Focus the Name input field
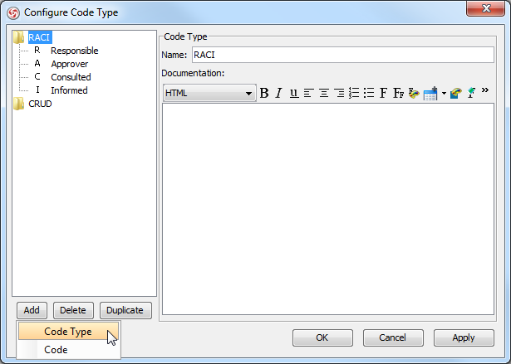The width and height of the screenshot is (511, 364). (343, 55)
